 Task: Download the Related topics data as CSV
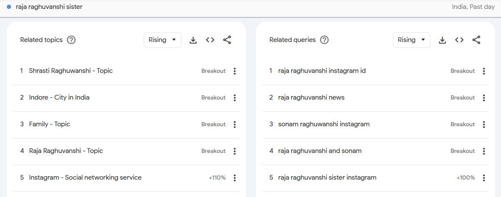[193, 40]
